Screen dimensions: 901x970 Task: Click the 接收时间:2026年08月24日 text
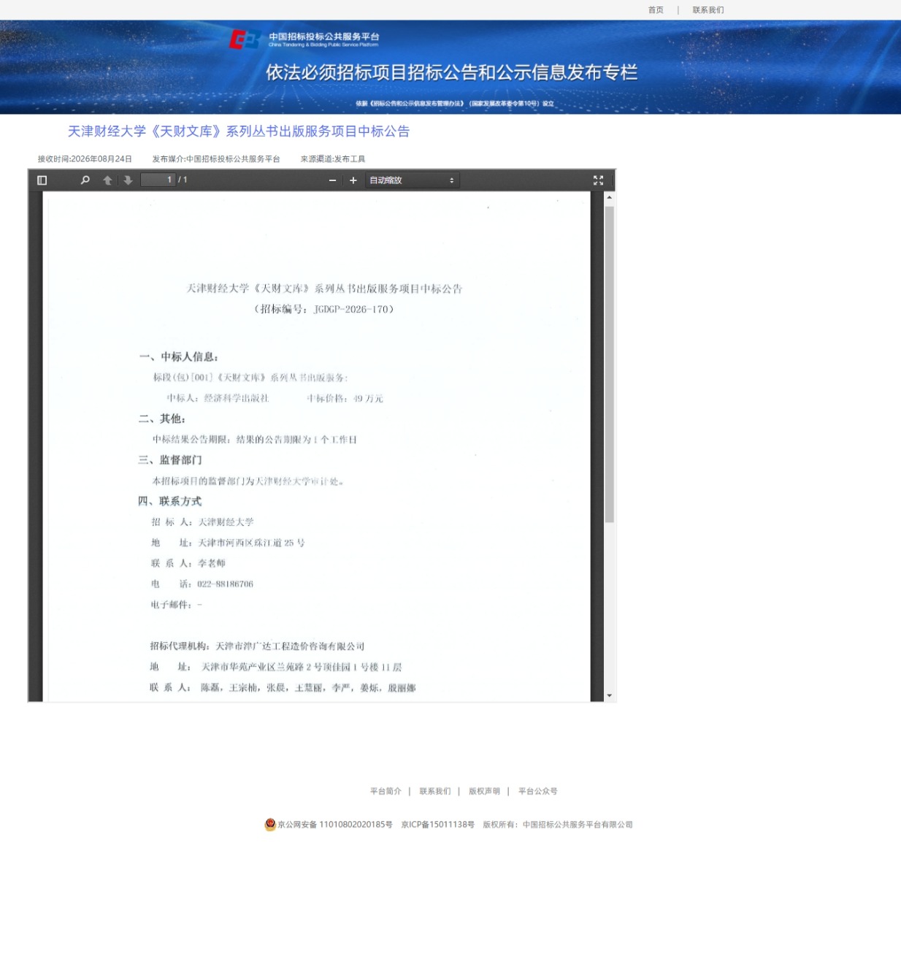point(85,159)
